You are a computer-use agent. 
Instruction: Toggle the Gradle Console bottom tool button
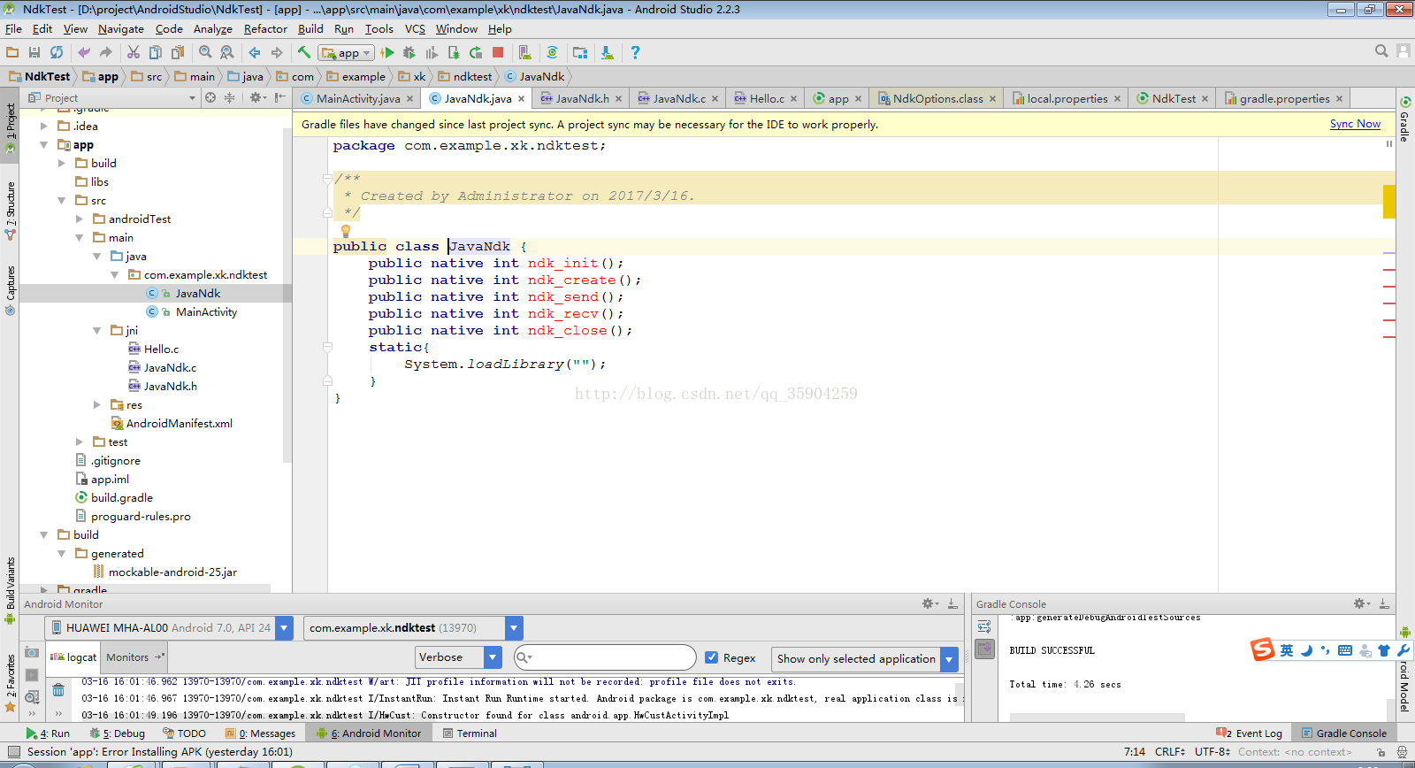coord(1343,733)
